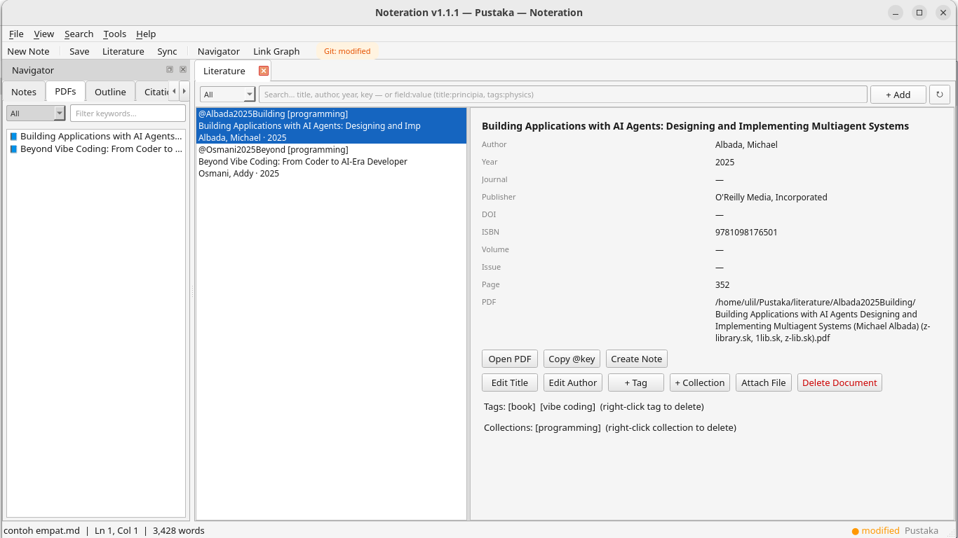This screenshot has height=538, width=958.
Task: Click the Git: modified badge
Action: click(x=347, y=51)
